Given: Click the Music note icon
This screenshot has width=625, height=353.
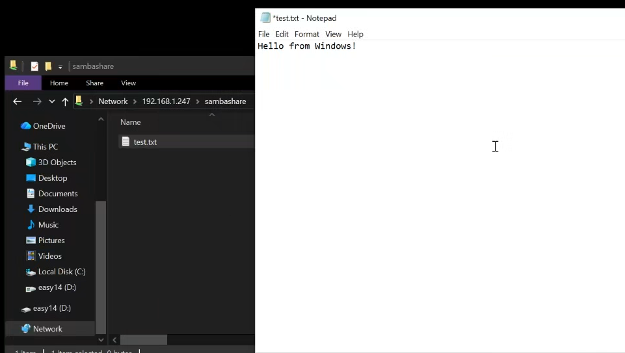Looking at the screenshot, I should tap(31, 225).
